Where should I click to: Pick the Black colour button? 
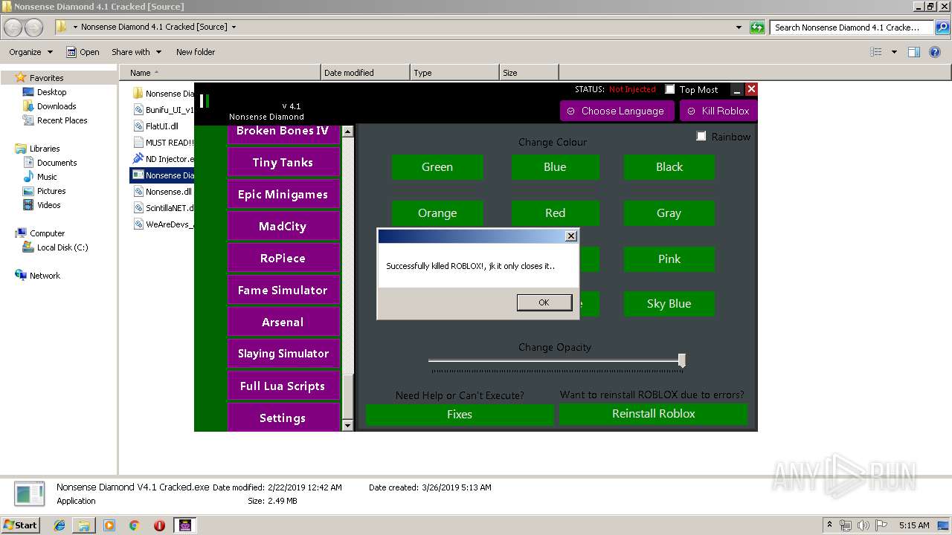pos(669,167)
